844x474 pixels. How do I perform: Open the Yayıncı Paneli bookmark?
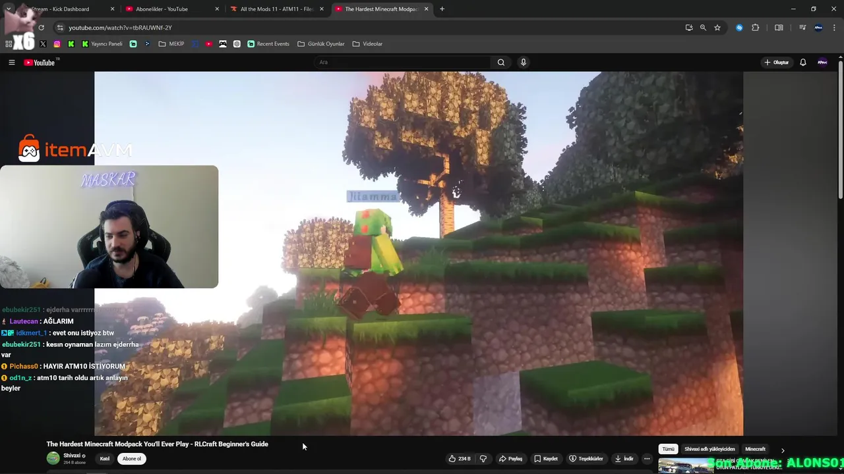102,44
